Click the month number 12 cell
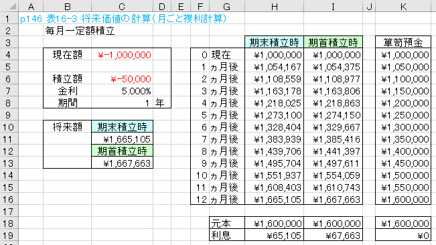This screenshot has height=245, width=436. click(200, 199)
